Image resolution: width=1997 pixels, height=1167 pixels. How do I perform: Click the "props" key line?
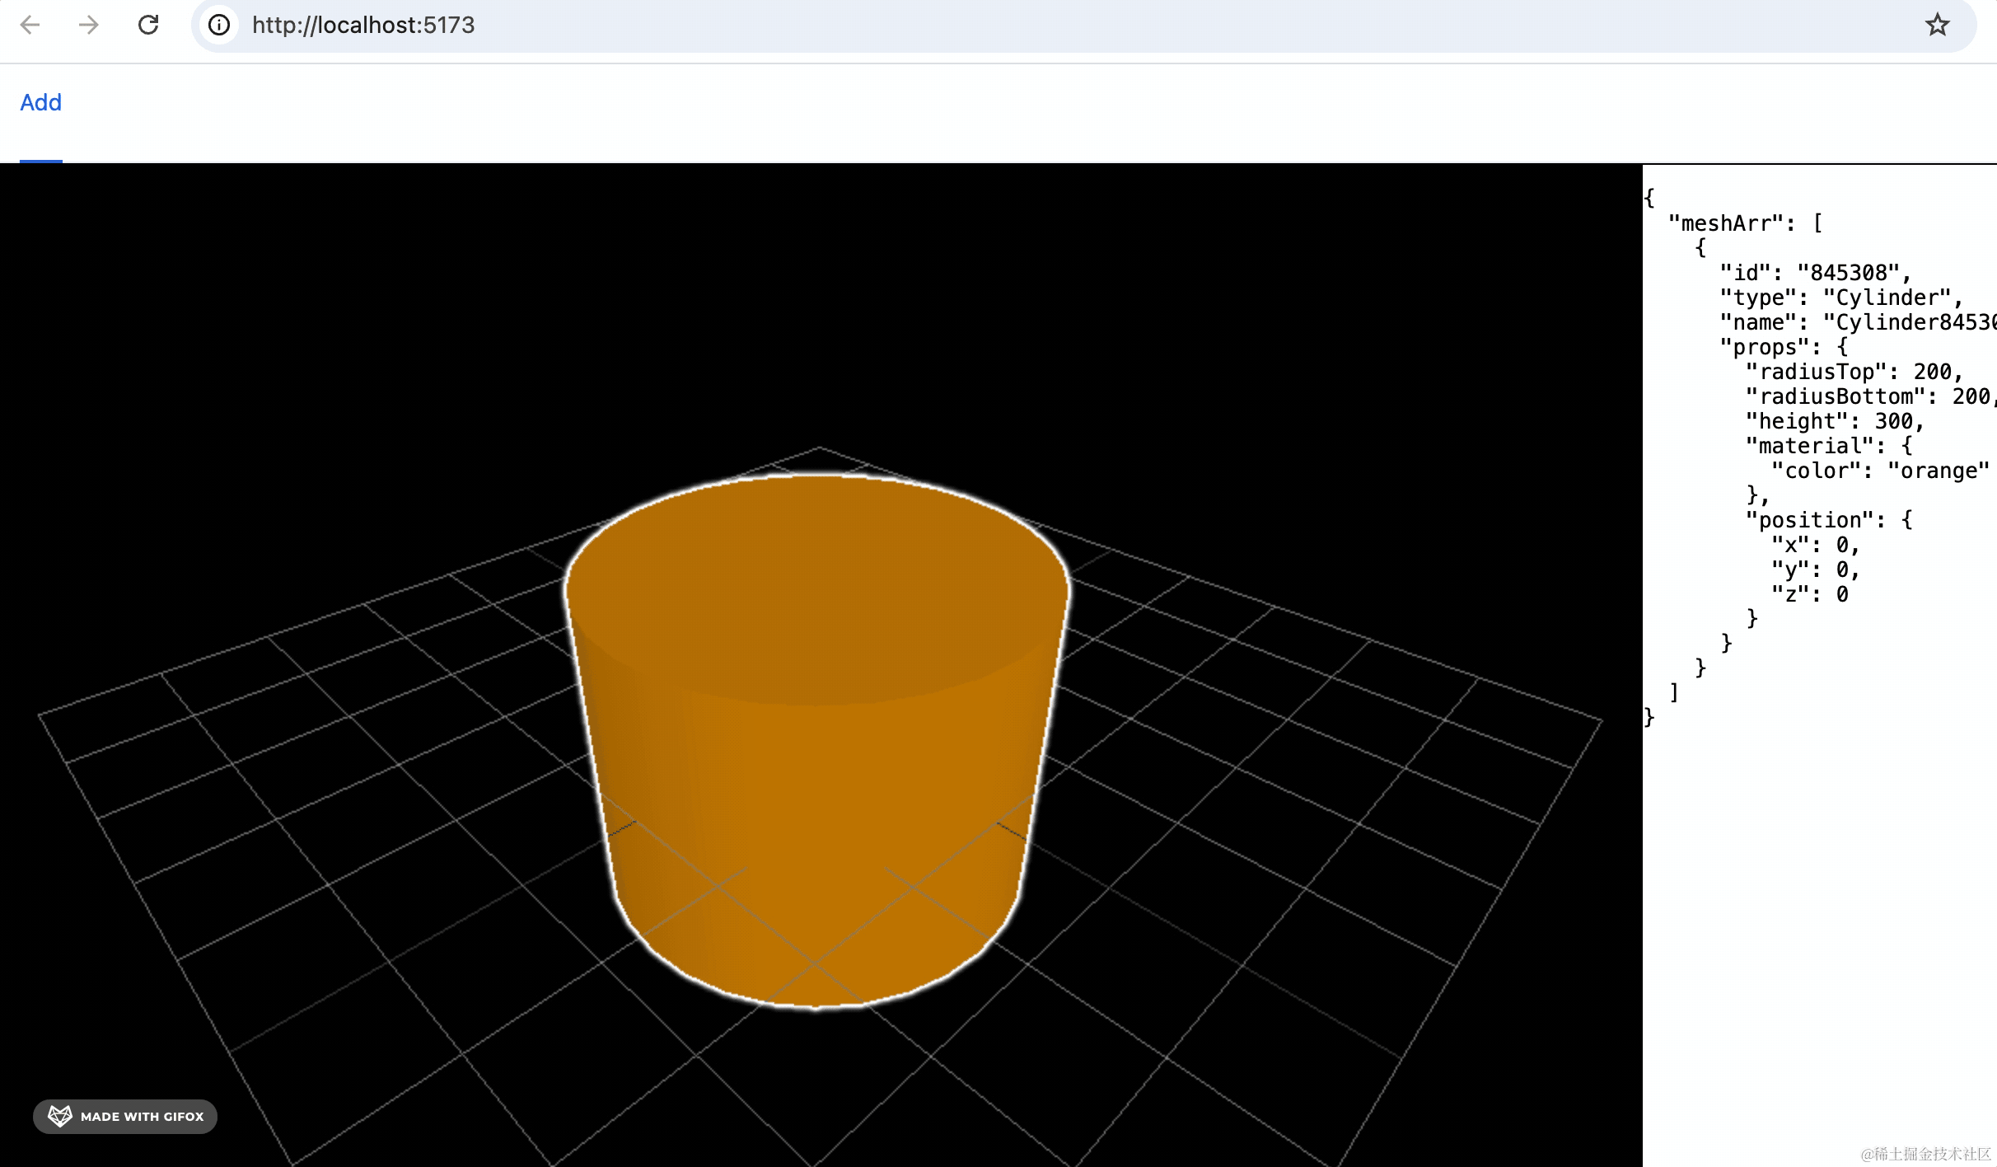pos(1784,347)
